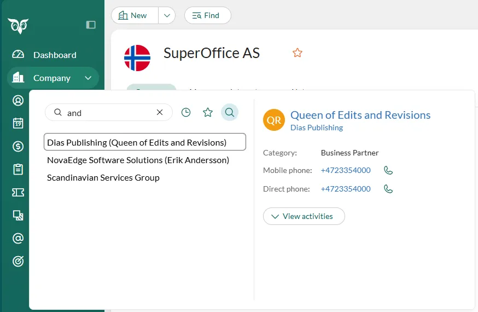Expand View activities
The height and width of the screenshot is (312, 478).
click(304, 216)
